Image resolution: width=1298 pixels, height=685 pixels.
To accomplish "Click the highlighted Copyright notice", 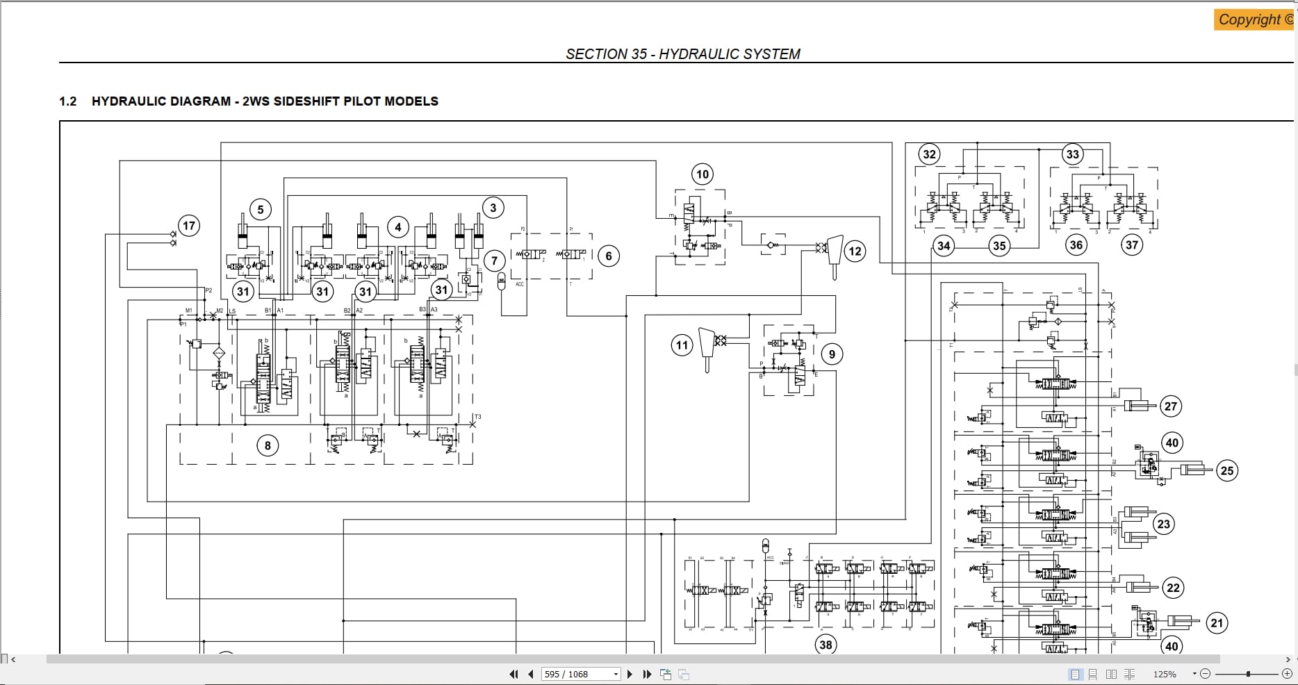I will 1253,19.
